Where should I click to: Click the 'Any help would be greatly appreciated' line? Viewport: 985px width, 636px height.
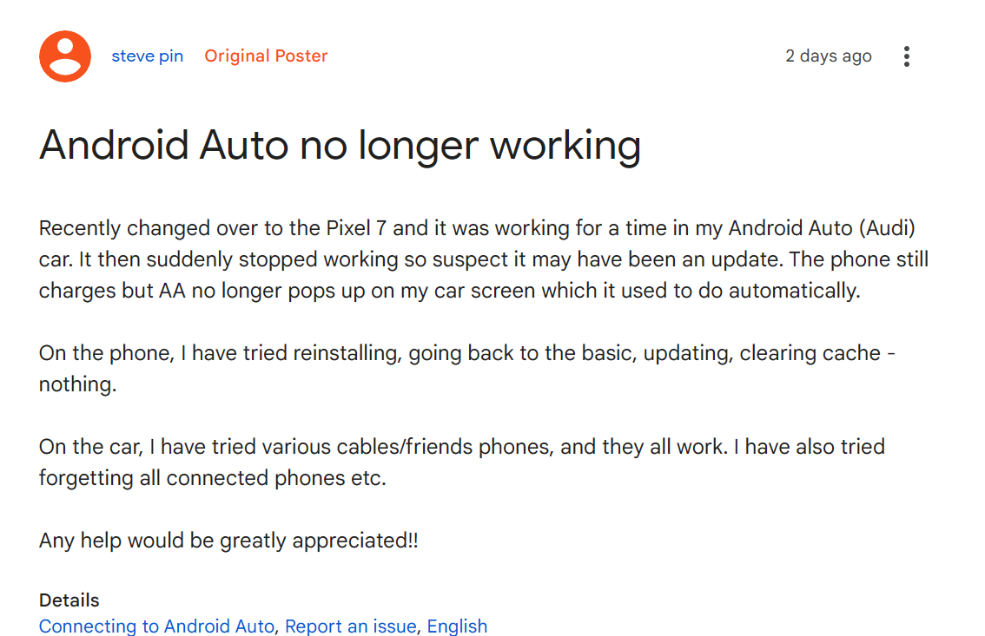tap(228, 541)
